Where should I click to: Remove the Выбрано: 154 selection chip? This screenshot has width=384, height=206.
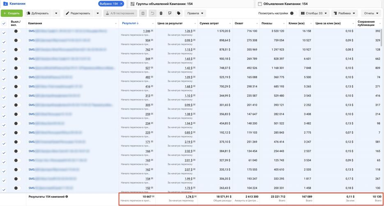click(x=121, y=4)
